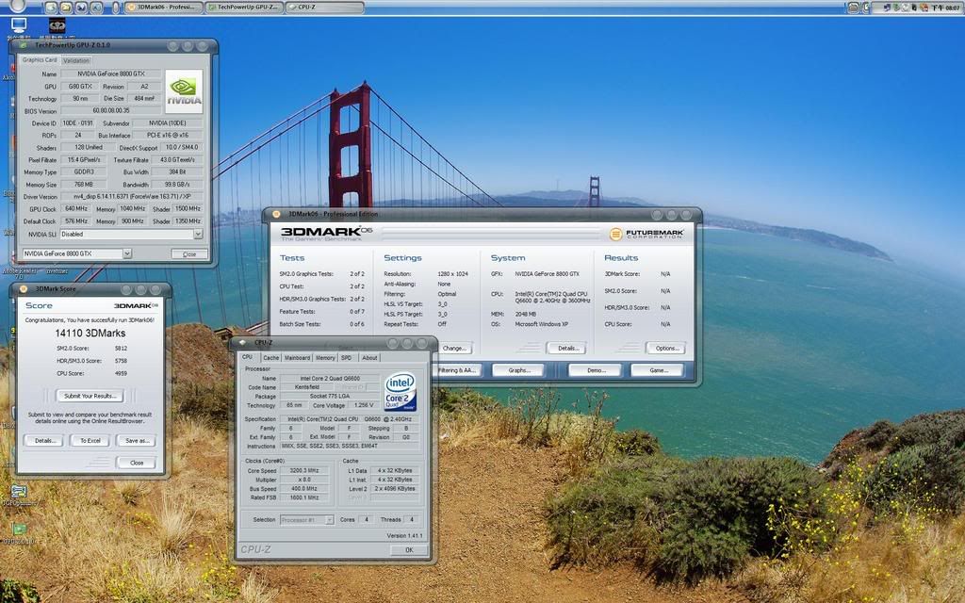Screen dimensions: 965x603
Task: Open the My Computer desktop icon
Action: click(19, 25)
